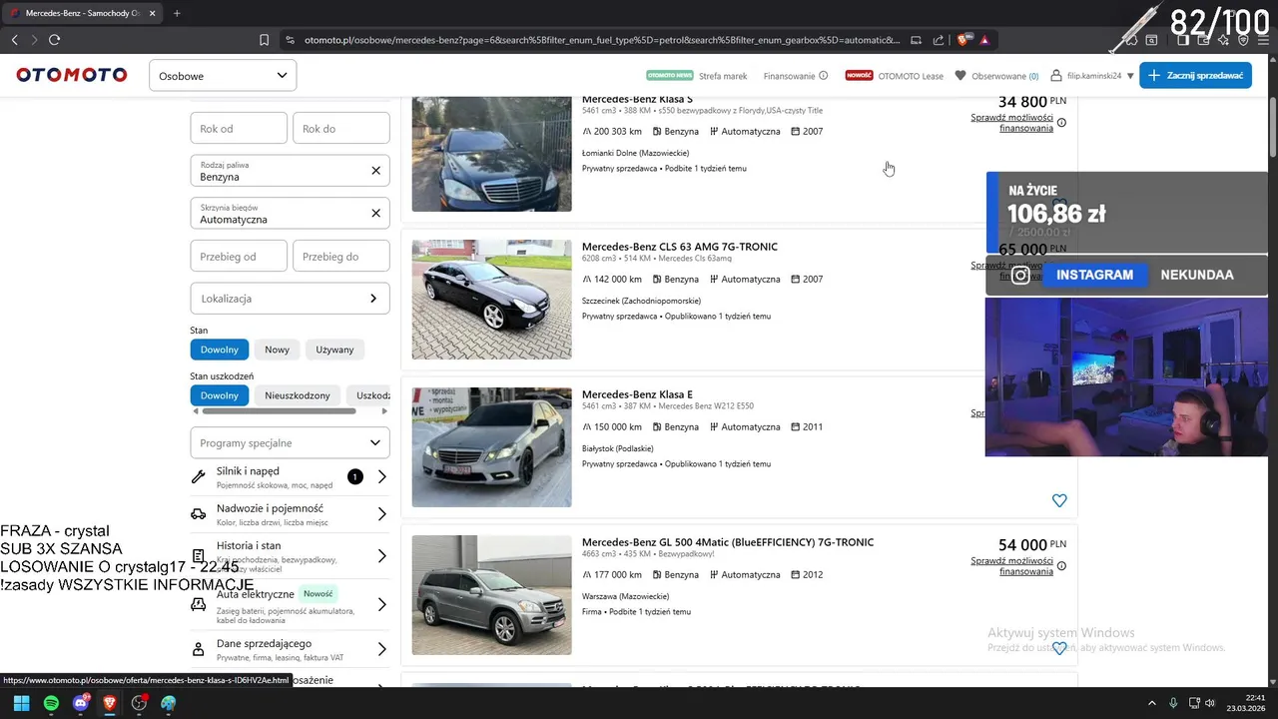Clear the Benzyna fuel type filter
The width and height of the screenshot is (1278, 719).
pyautogui.click(x=375, y=171)
